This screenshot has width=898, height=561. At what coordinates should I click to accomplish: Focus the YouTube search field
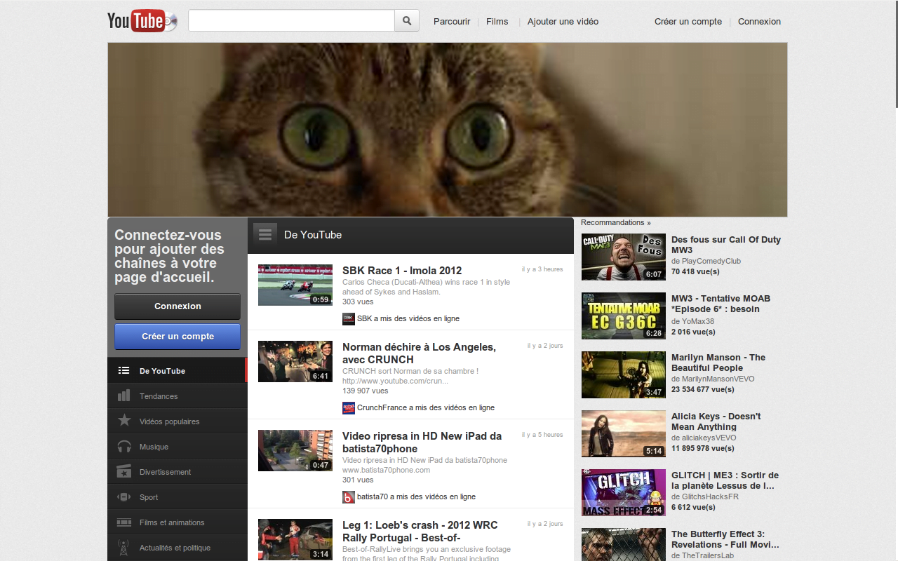pos(291,21)
